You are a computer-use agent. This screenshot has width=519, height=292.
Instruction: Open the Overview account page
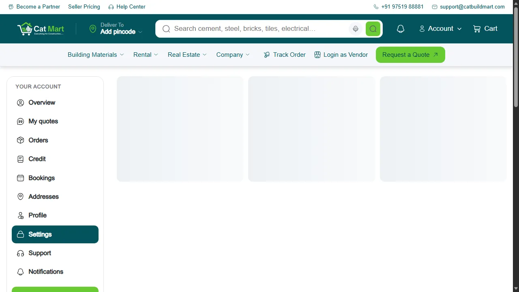[x=55, y=103]
